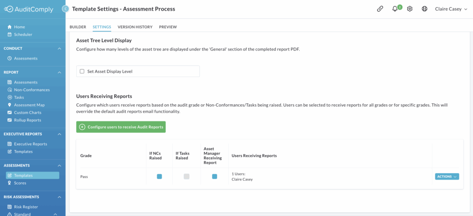The width and height of the screenshot is (473, 216).
Task: Click the globe language icon
Action: coord(424,9)
